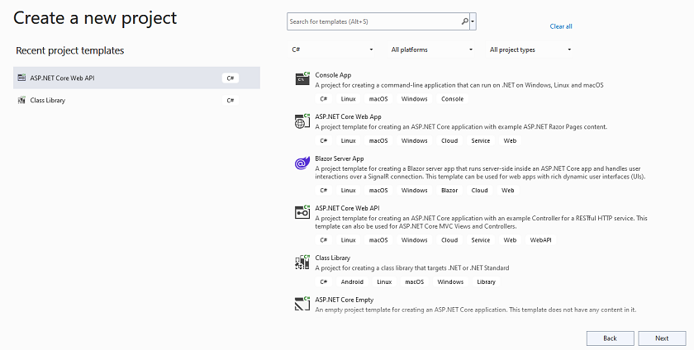This screenshot has width=694, height=350.
Task: Choose the ASP.NET Core Empty template icon
Action: 302,304
